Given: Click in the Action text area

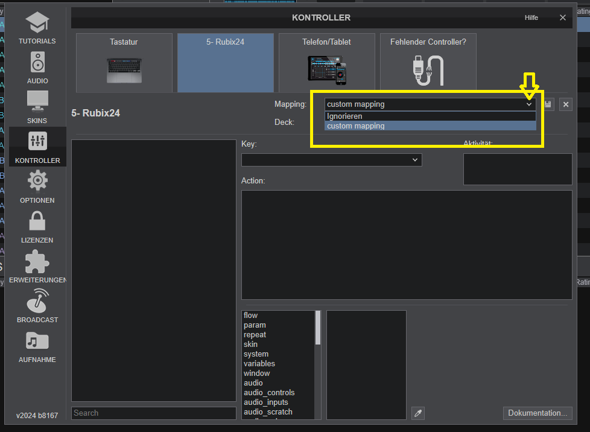Looking at the screenshot, I should pyautogui.click(x=407, y=245).
